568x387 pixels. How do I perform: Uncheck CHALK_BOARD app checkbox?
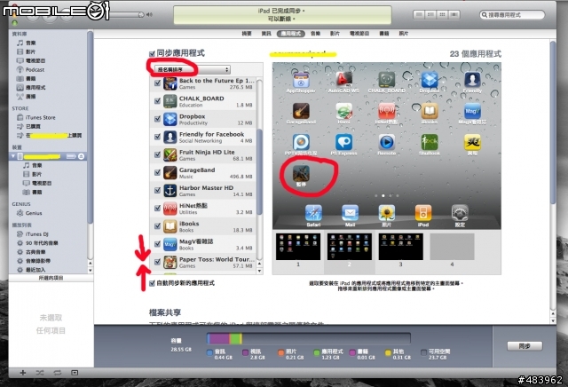pyautogui.click(x=158, y=100)
